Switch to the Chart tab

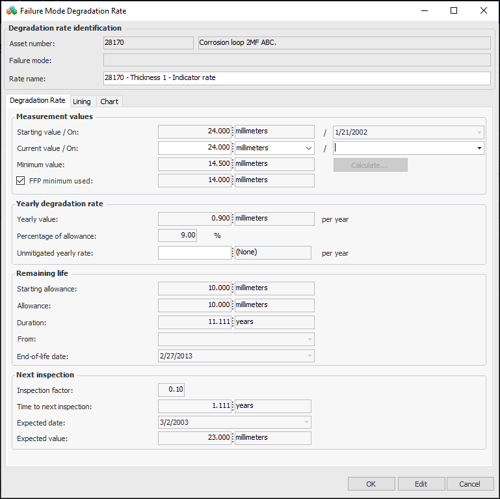(x=109, y=101)
